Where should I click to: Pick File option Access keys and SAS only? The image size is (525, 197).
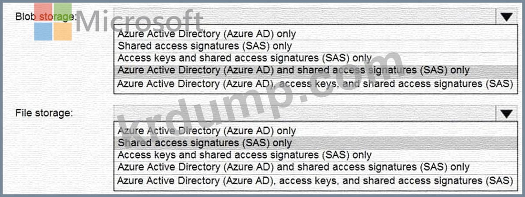click(x=245, y=155)
